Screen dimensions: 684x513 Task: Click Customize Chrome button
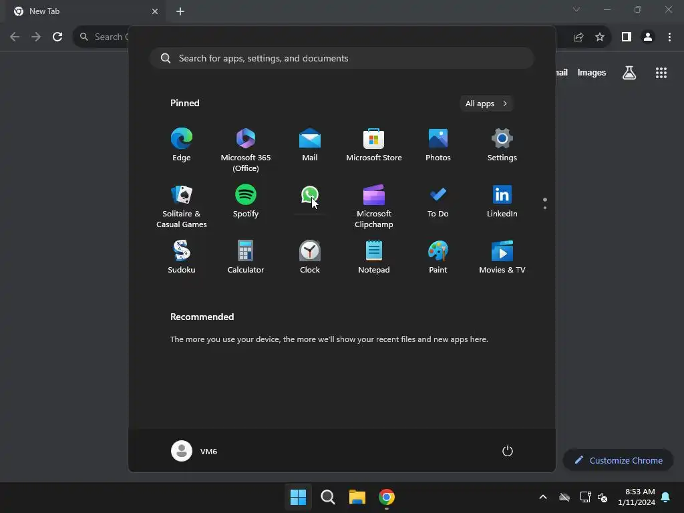[x=619, y=460]
